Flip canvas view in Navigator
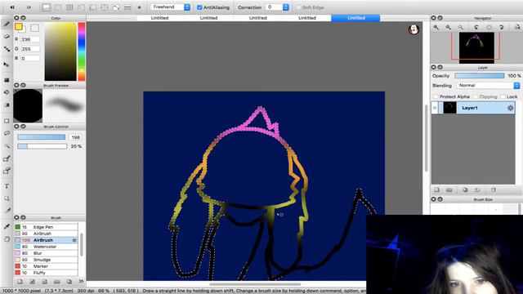The width and height of the screenshot is (523, 294). (x=517, y=27)
